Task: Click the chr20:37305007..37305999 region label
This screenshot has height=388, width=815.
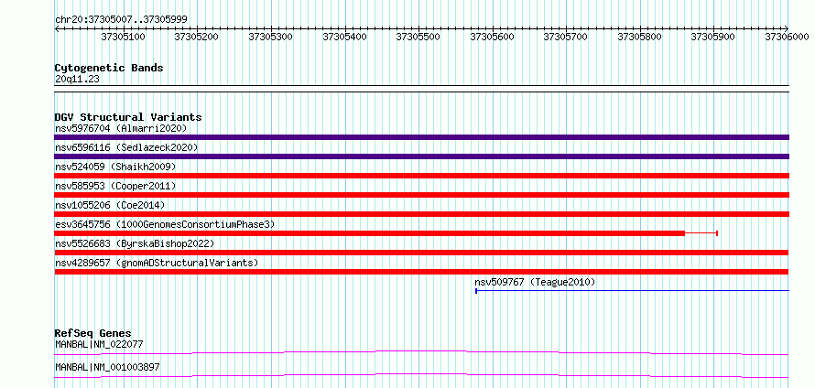Action: pos(121,19)
